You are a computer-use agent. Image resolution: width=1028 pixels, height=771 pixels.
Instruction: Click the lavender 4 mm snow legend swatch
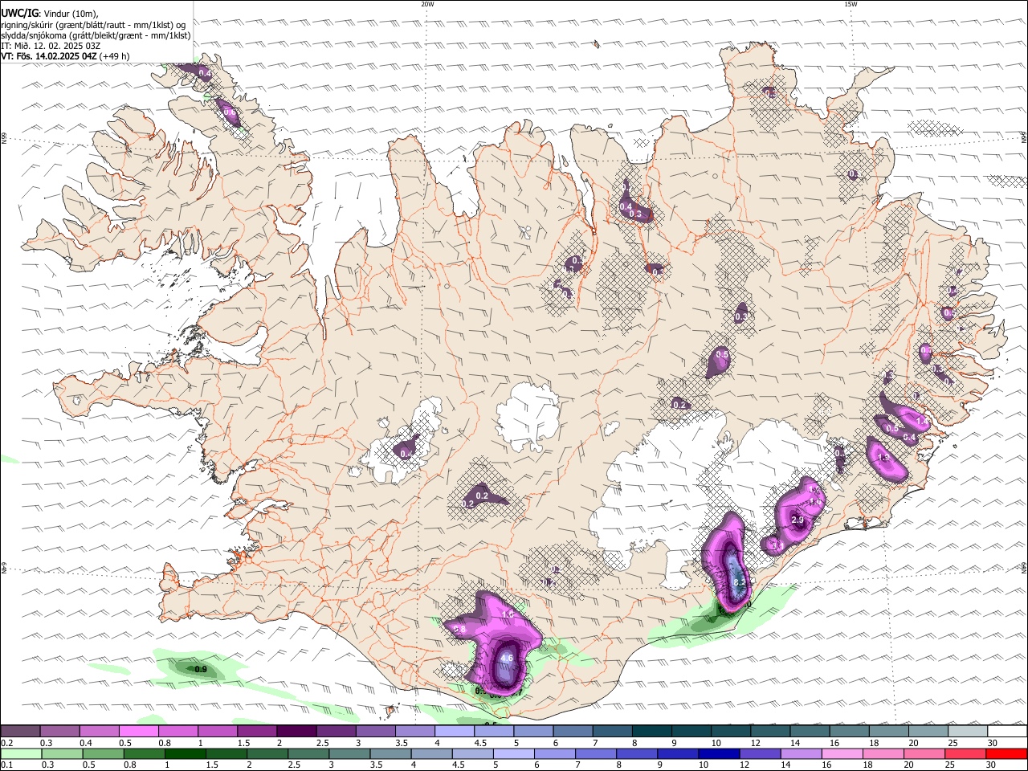click(454, 731)
